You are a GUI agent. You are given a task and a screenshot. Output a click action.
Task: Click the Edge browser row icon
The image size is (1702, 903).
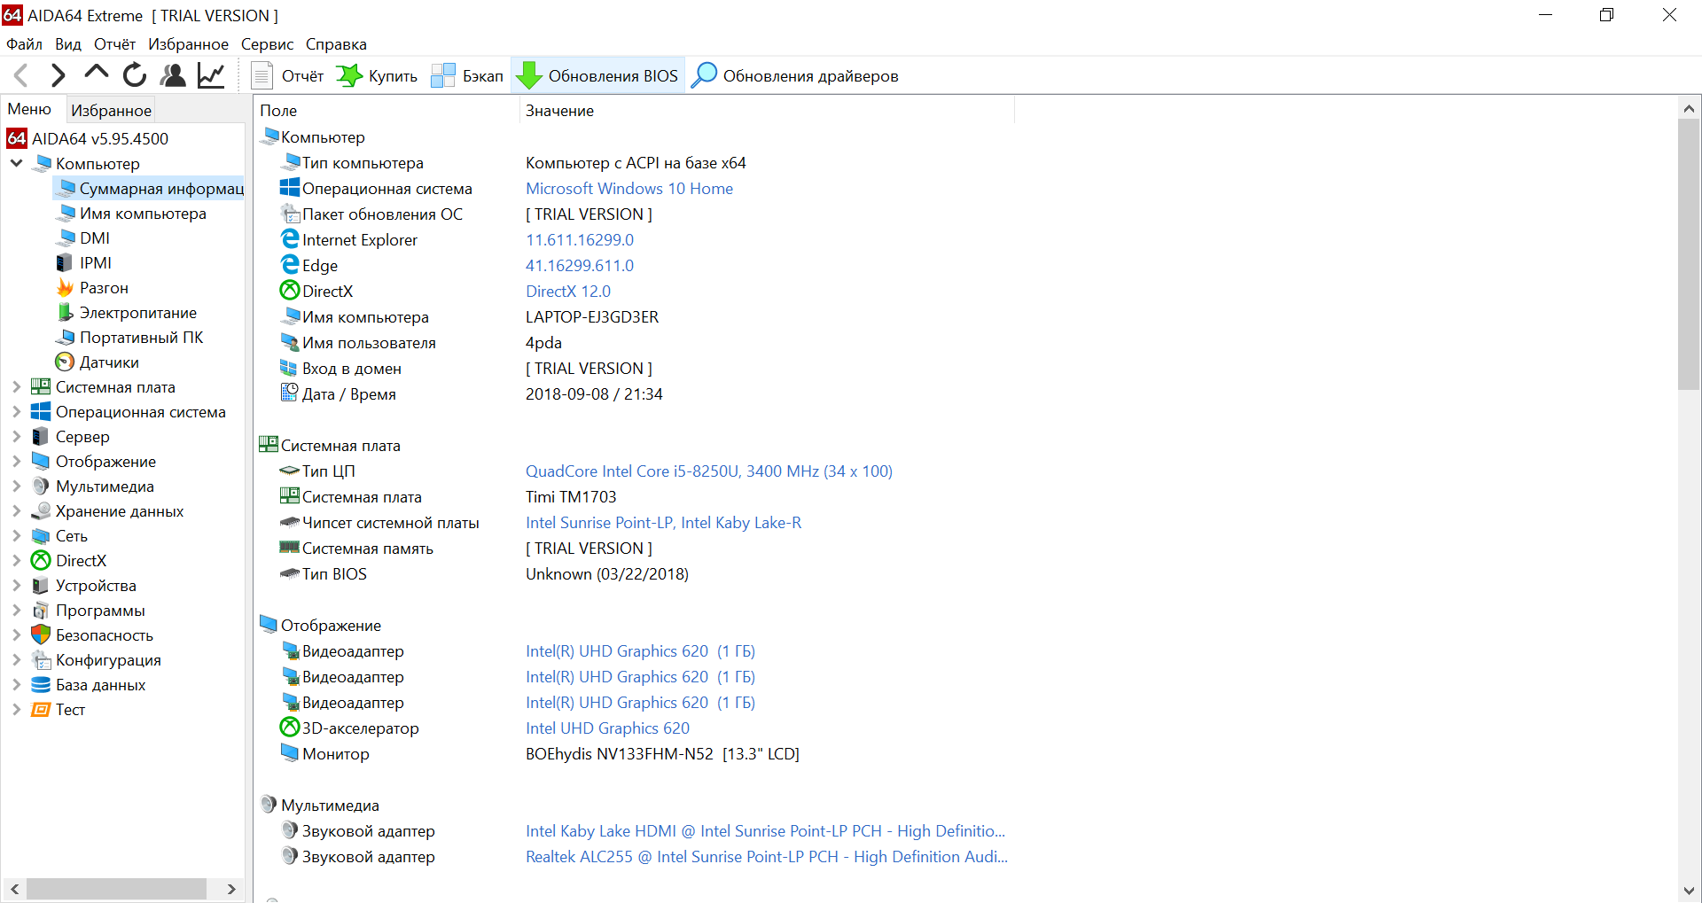290,265
